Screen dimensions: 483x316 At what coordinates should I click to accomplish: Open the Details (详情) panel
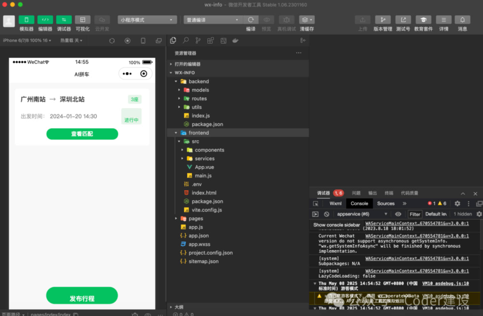[444, 20]
